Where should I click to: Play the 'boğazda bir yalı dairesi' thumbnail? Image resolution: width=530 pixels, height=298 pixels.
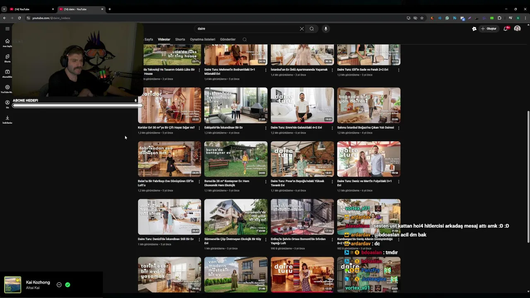click(369, 105)
